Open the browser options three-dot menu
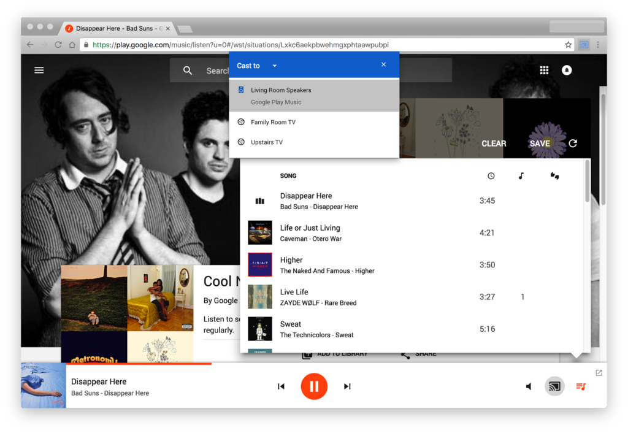The width and height of the screenshot is (628, 433). (x=598, y=44)
